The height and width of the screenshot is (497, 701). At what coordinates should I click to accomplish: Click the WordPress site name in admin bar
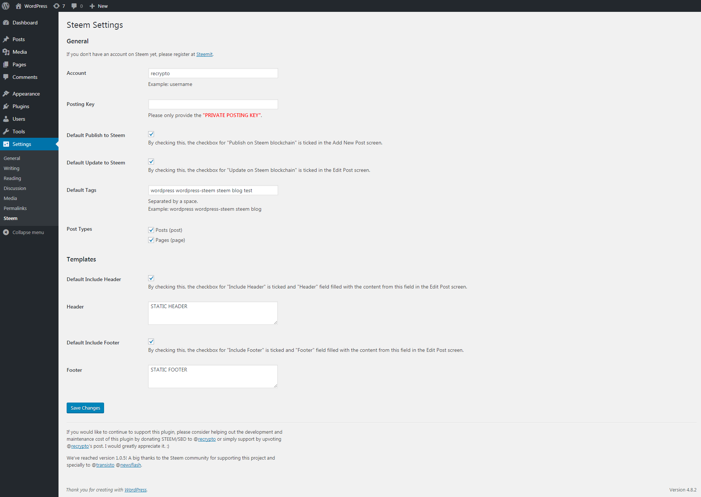click(36, 6)
